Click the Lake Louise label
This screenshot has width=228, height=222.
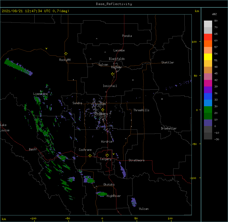[5, 128]
